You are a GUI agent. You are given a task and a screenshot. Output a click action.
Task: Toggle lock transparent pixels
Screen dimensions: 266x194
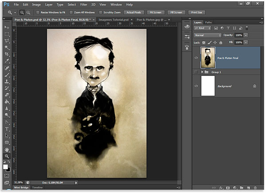coord(204,43)
